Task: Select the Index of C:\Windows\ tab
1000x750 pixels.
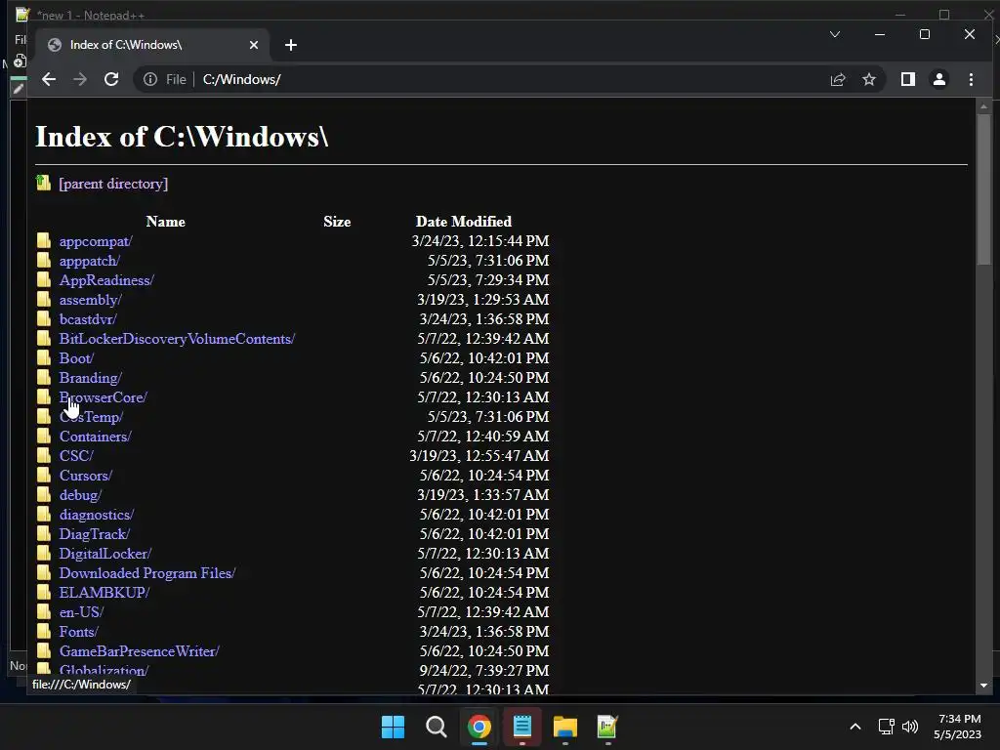Action: pyautogui.click(x=153, y=45)
